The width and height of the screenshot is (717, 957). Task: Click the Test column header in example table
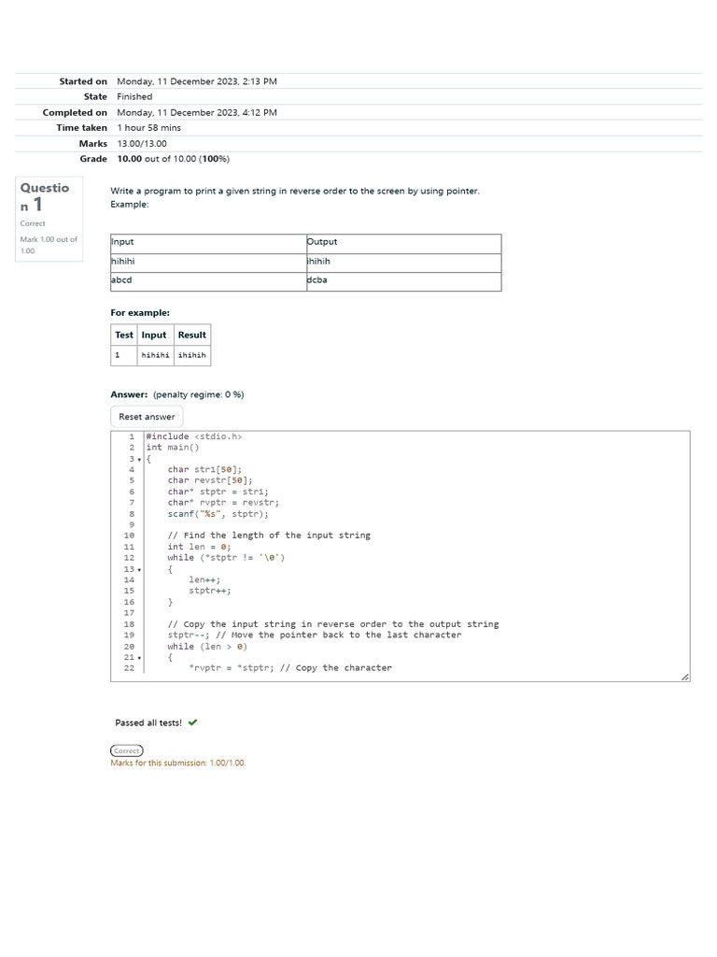(x=124, y=336)
